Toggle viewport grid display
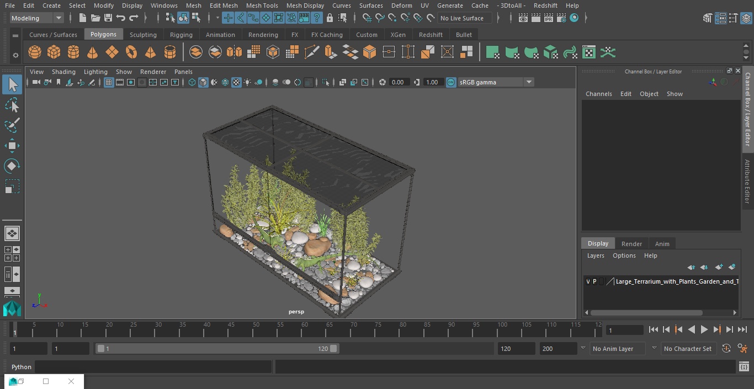The height and width of the screenshot is (389, 754). [x=109, y=82]
